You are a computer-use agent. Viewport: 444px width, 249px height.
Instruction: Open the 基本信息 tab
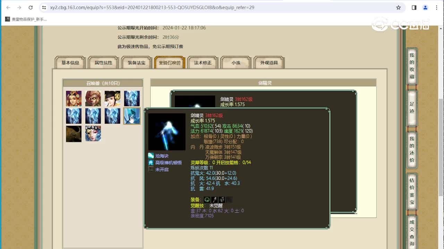pos(70,63)
